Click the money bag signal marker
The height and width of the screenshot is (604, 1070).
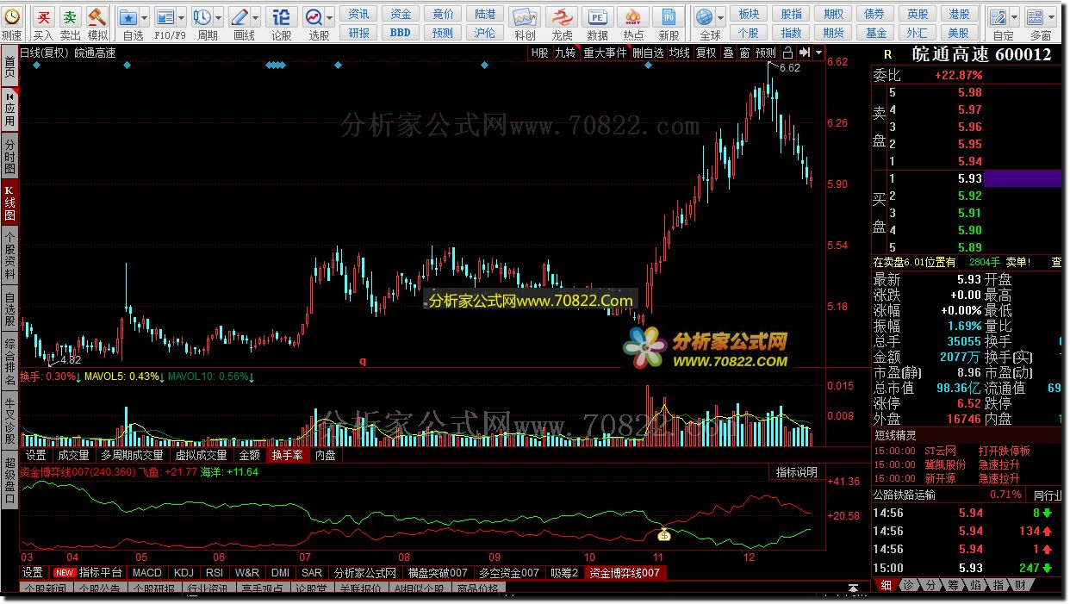[x=664, y=535]
